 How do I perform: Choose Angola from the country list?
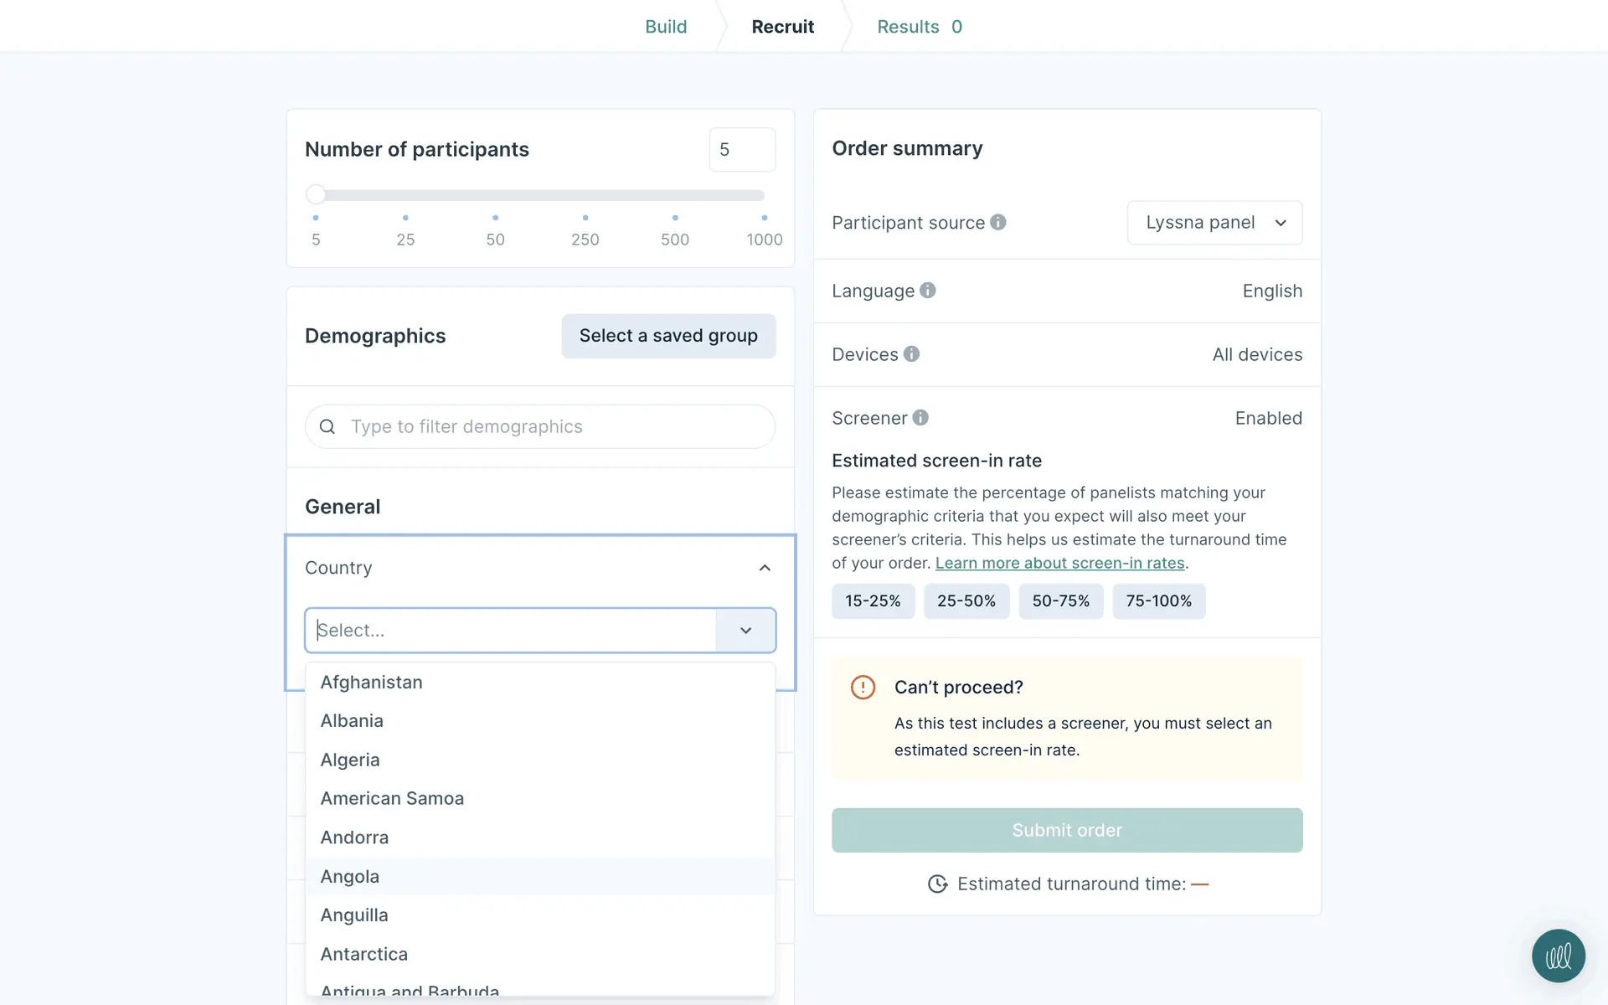click(x=350, y=877)
